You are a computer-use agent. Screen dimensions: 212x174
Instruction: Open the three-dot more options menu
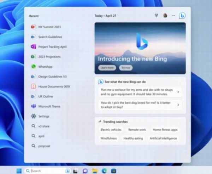pyautogui.click(x=173, y=16)
